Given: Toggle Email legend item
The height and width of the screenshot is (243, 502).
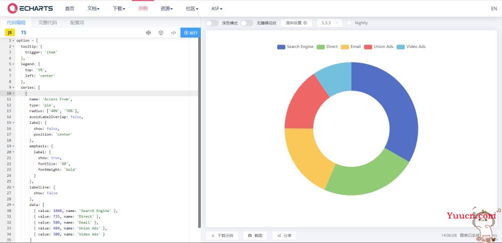Looking at the screenshot, I should click(x=351, y=47).
